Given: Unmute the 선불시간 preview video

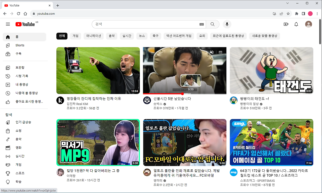Looking at the screenshot, I should (x=212, y=52).
